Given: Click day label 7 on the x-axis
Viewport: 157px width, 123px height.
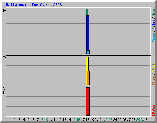Looking at the screenshot, I should point(38,120).
